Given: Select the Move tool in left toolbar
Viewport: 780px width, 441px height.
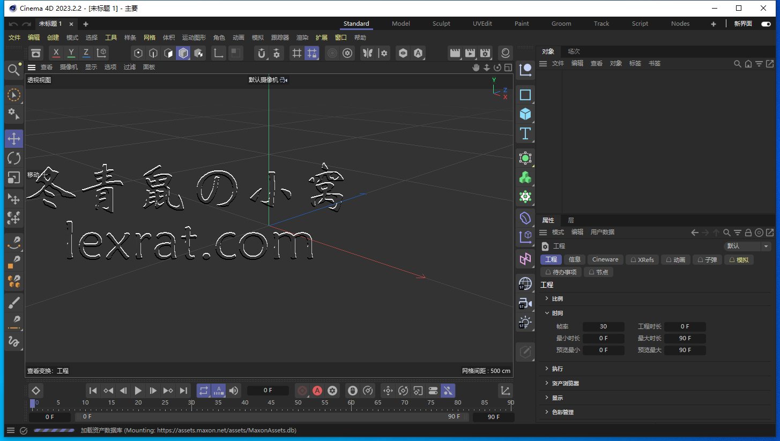Looking at the screenshot, I should point(14,138).
